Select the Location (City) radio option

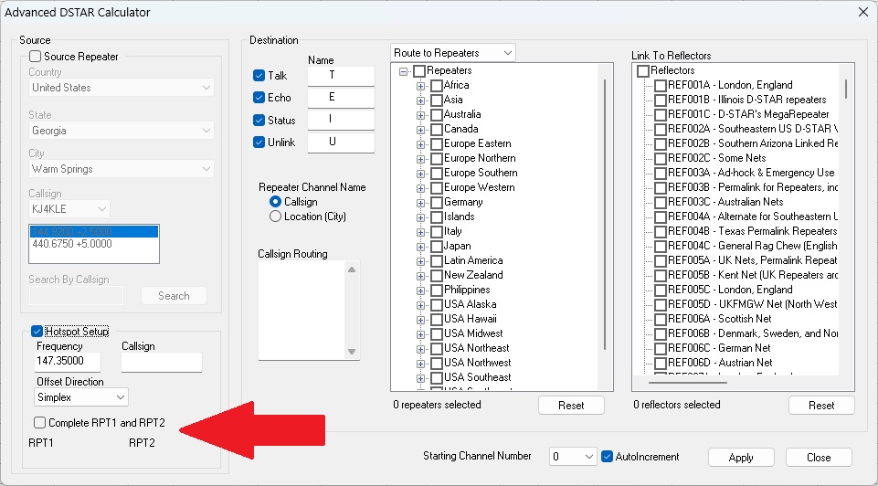pyautogui.click(x=275, y=217)
